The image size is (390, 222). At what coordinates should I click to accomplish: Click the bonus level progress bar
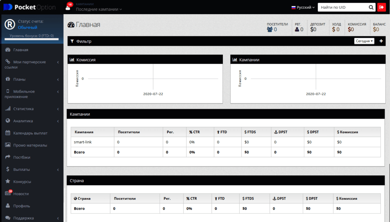click(32, 39)
